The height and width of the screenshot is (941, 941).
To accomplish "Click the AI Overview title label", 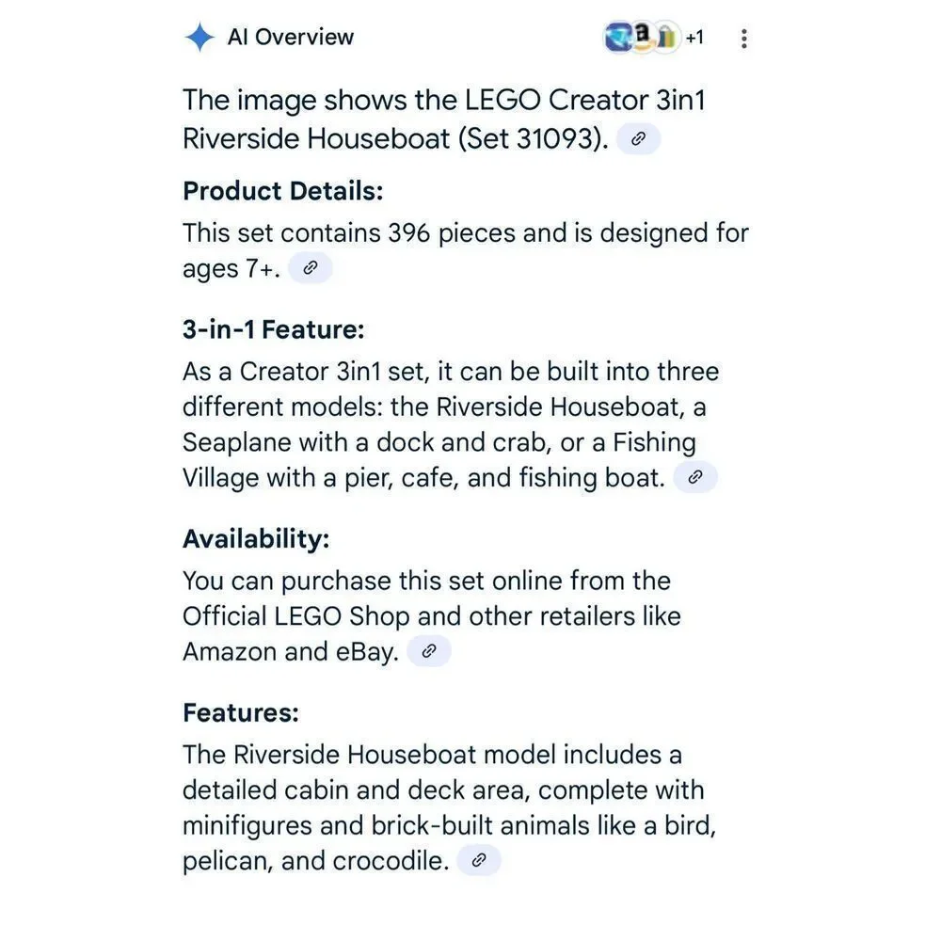I will [x=291, y=38].
